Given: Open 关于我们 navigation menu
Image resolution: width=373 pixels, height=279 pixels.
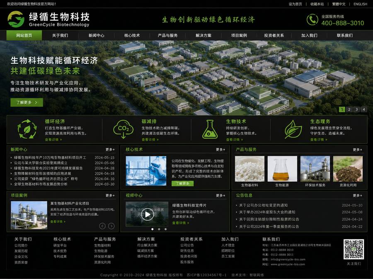Looking at the screenshot, I should [60, 36].
